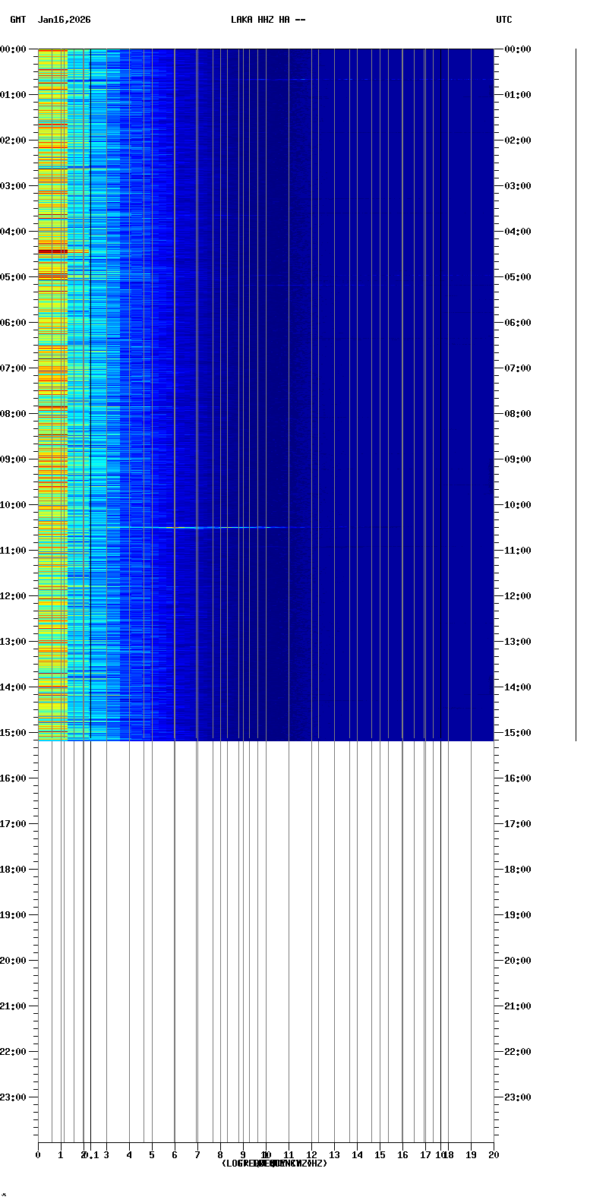Click frequency label 0 on bottom axis
Image resolution: width=609 pixels, height=1203 pixels.
38,1155
